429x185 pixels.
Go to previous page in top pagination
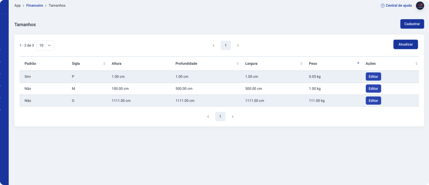point(213,45)
